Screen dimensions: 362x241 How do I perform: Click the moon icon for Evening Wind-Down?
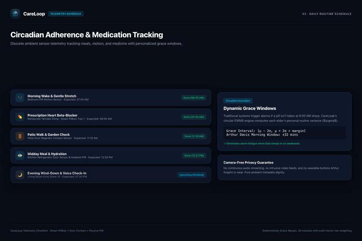20,175
